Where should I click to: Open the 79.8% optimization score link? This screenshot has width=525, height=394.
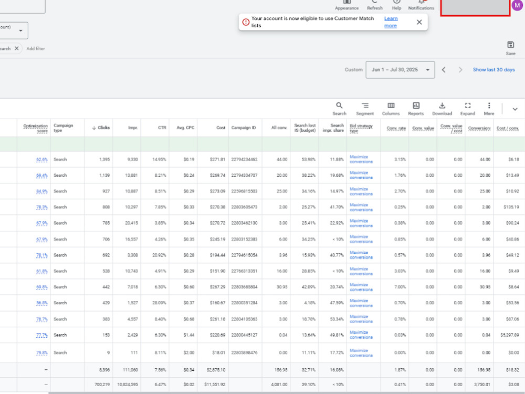[42, 353]
